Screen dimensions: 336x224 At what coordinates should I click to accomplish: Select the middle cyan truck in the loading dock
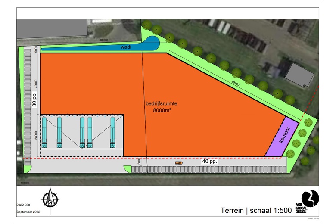pyautogui.click(x=82, y=133)
